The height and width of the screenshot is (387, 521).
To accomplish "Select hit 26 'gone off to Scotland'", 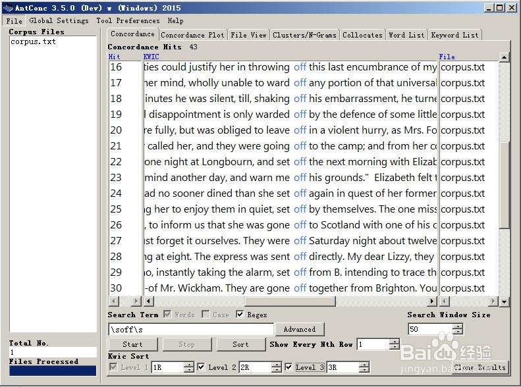I will coord(290,225).
